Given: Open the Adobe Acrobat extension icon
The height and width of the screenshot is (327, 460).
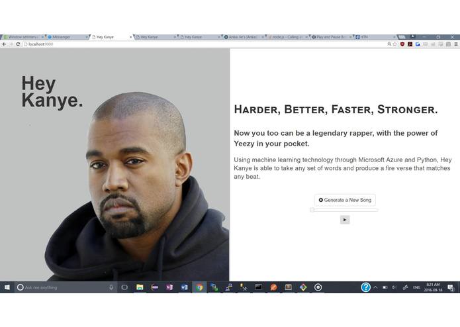Looking at the screenshot, I should coord(410,44).
